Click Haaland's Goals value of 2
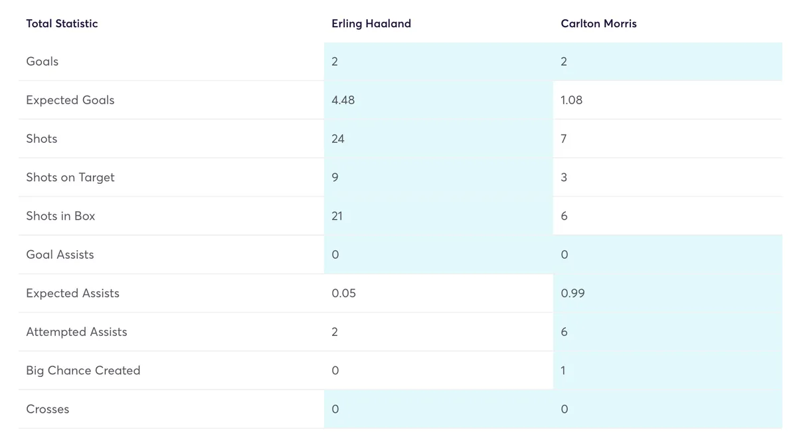The height and width of the screenshot is (440, 797). pyautogui.click(x=335, y=62)
